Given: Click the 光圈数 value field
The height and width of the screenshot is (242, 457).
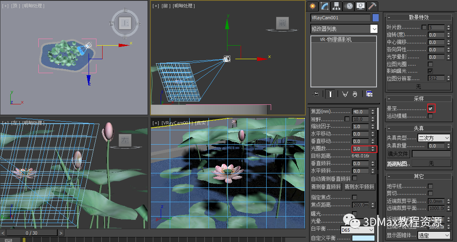Looking at the screenshot, I should tap(361, 149).
